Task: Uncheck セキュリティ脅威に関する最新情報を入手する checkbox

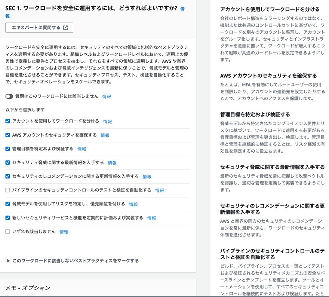Action: coord(7,162)
